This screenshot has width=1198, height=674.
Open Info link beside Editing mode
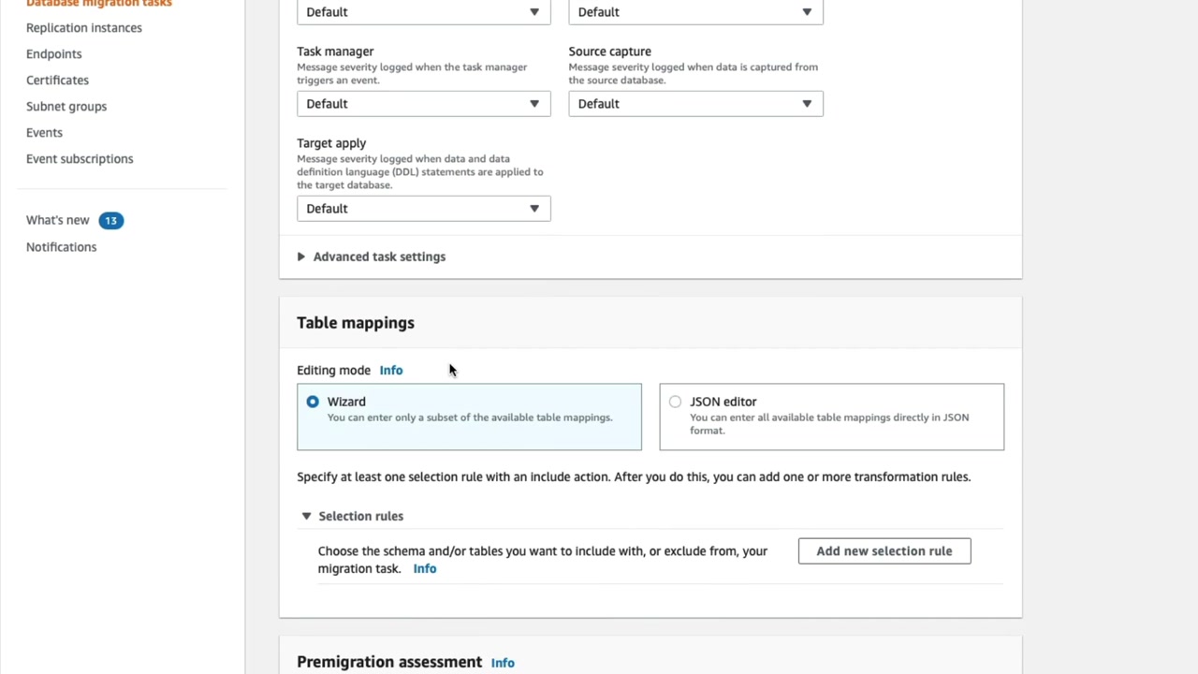click(x=391, y=371)
